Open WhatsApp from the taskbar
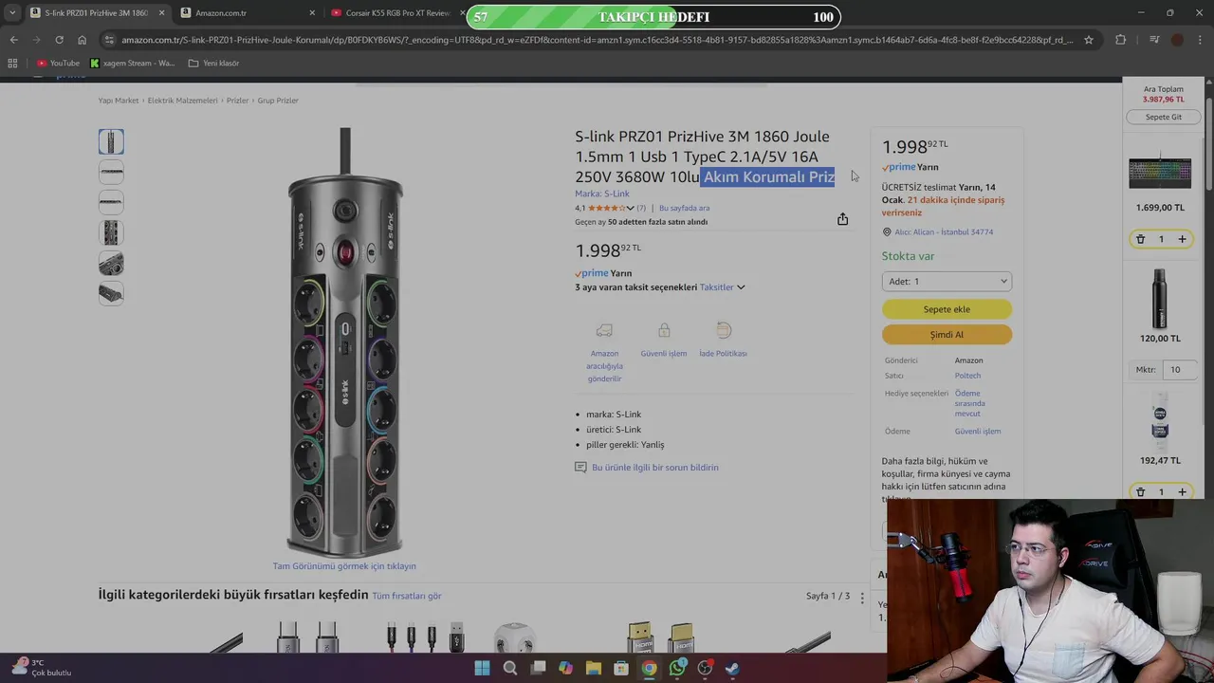 click(x=677, y=668)
